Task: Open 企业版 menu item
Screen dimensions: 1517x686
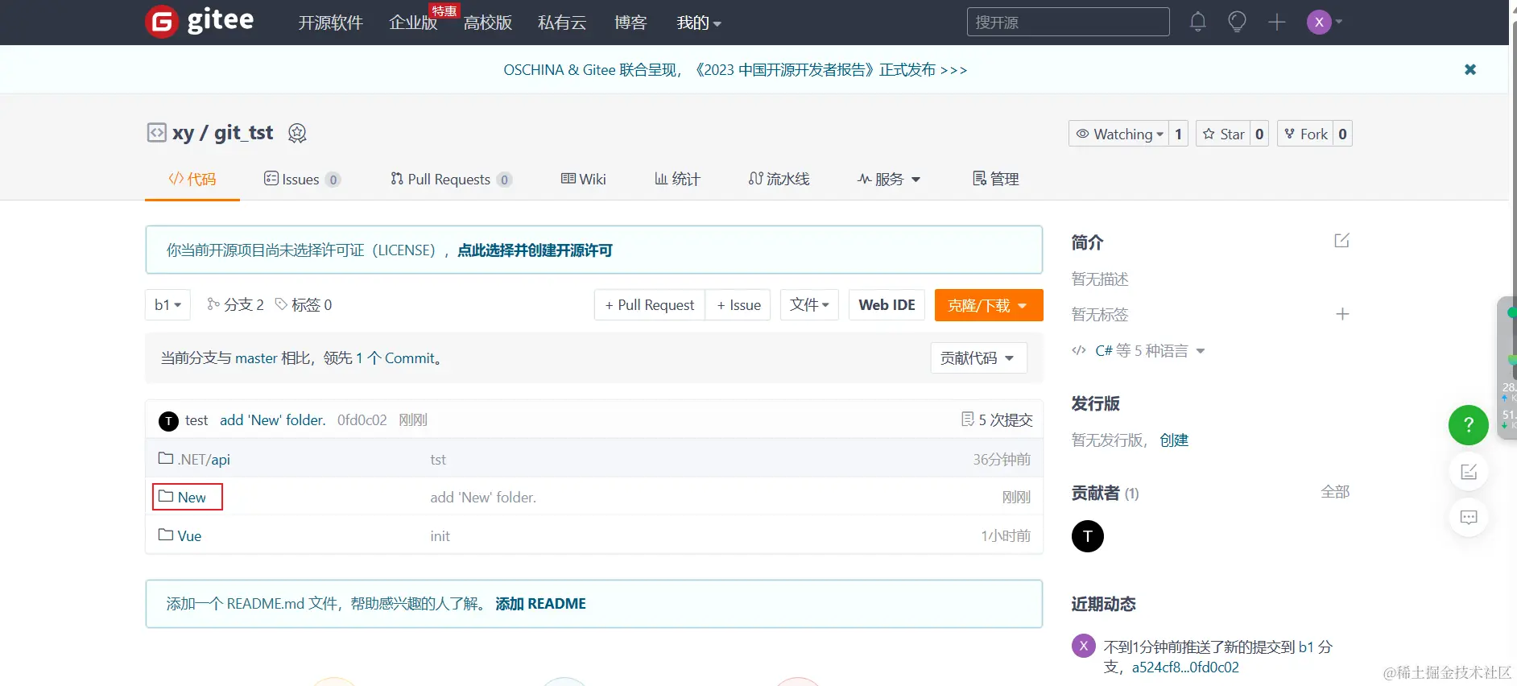Action: 413,23
